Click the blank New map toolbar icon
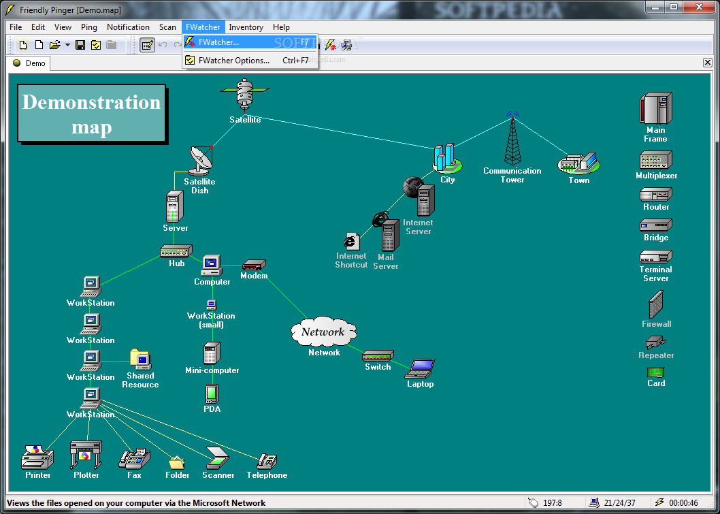 39,45
